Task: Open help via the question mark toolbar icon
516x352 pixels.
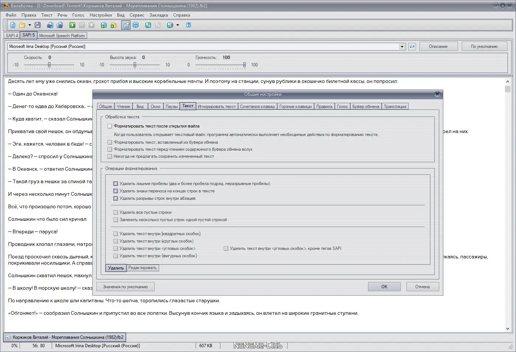Action: tap(189, 25)
